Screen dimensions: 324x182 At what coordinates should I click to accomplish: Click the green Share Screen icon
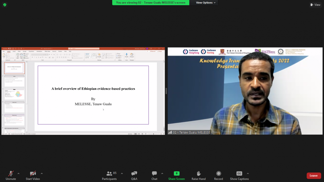[177, 174]
